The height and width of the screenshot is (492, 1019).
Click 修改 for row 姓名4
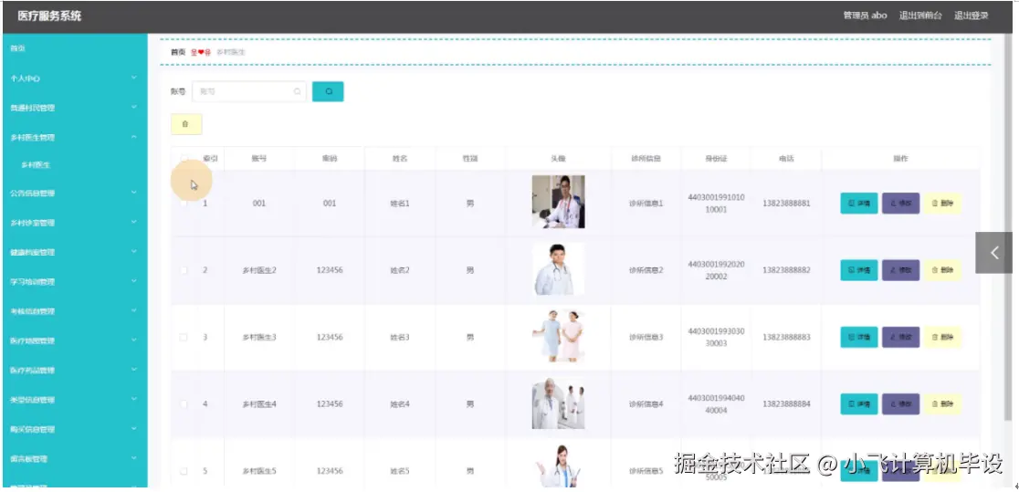(x=900, y=404)
